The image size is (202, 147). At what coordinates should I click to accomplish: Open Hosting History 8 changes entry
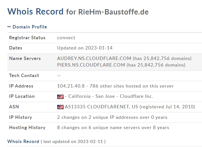[113, 128]
